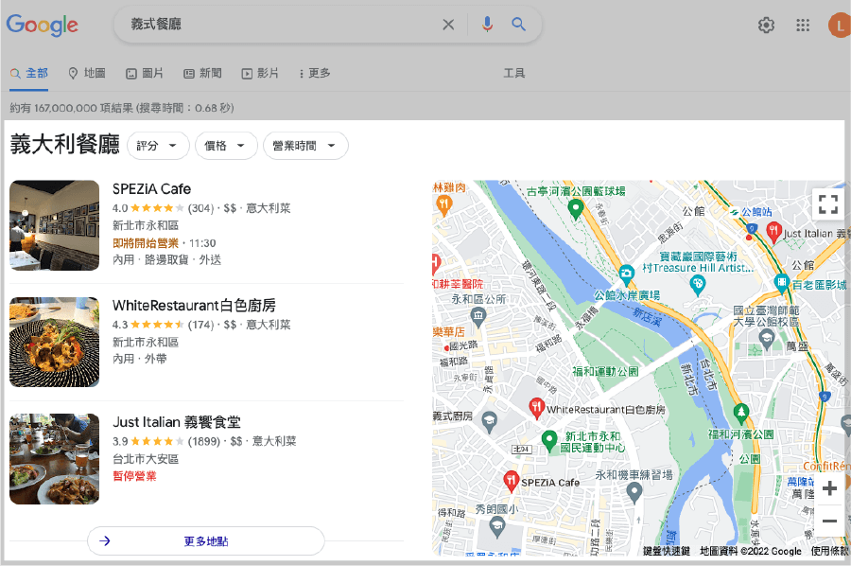Click 古亭河濱公園籃球場 green map pin
The height and width of the screenshot is (566, 851).
click(576, 209)
